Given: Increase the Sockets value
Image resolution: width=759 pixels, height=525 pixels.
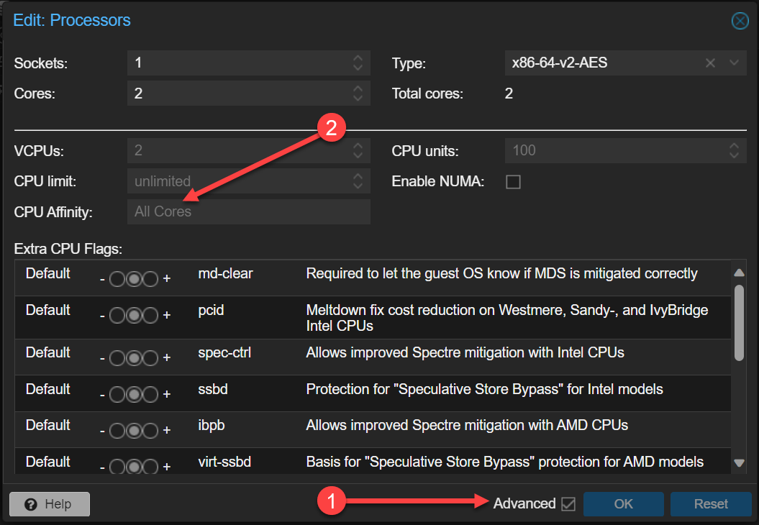Looking at the screenshot, I should [x=358, y=58].
